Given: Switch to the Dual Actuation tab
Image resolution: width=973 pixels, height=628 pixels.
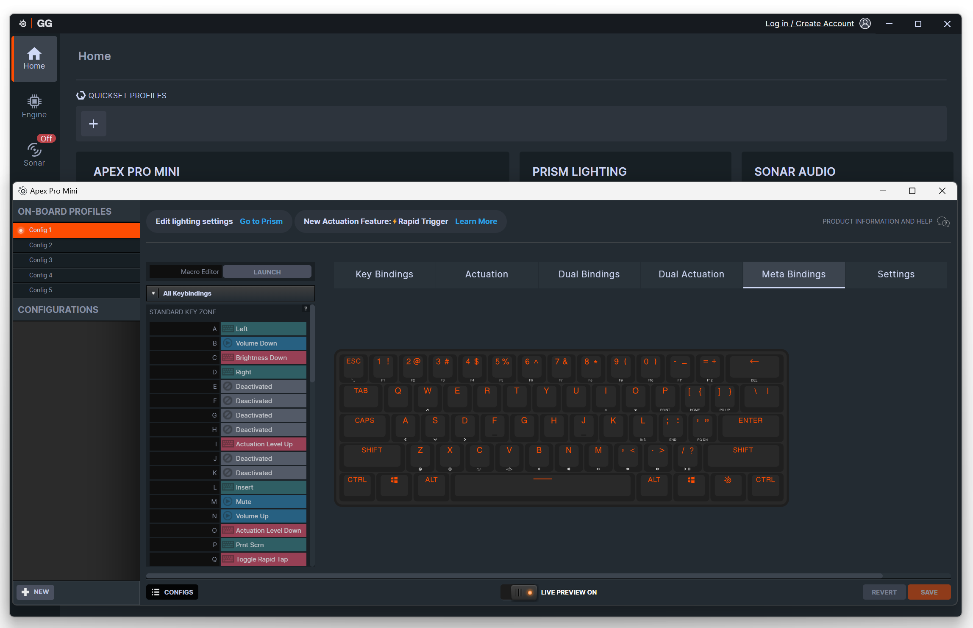Looking at the screenshot, I should [x=691, y=274].
